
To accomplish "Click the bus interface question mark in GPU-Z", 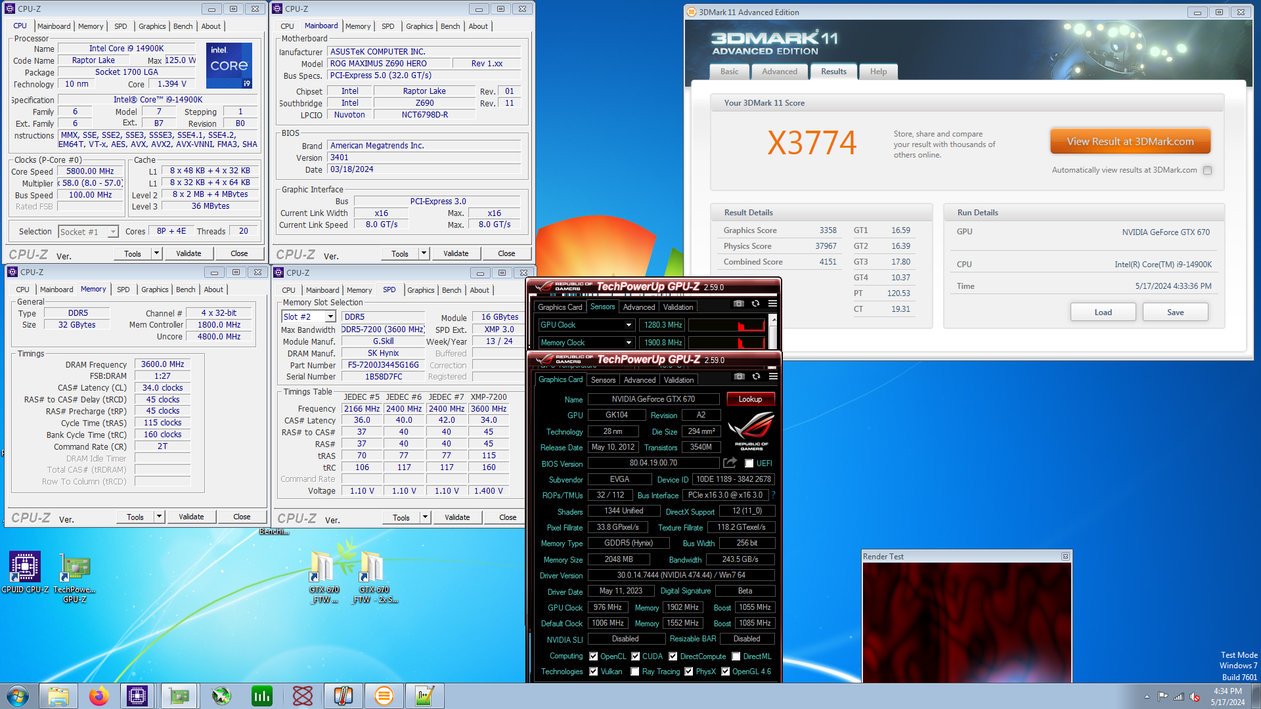I will point(773,495).
